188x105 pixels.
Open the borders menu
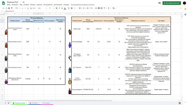click(x=72, y=8)
